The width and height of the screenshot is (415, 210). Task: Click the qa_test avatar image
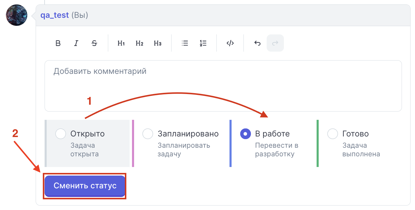(x=17, y=15)
